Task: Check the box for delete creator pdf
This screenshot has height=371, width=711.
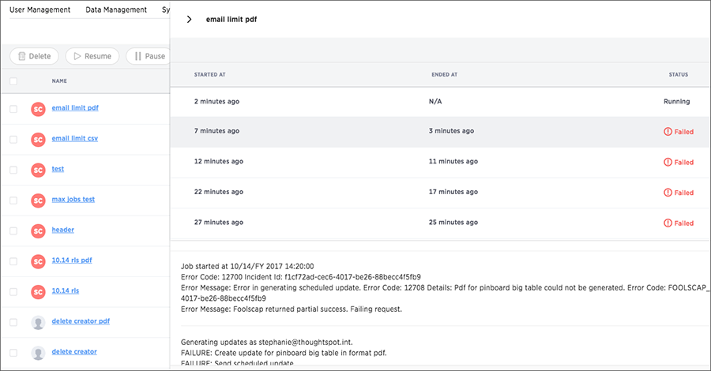Action: [x=13, y=322]
